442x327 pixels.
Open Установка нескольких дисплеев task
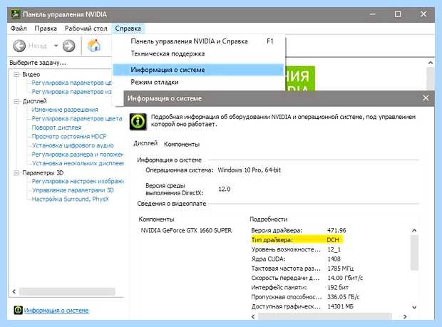(78, 163)
